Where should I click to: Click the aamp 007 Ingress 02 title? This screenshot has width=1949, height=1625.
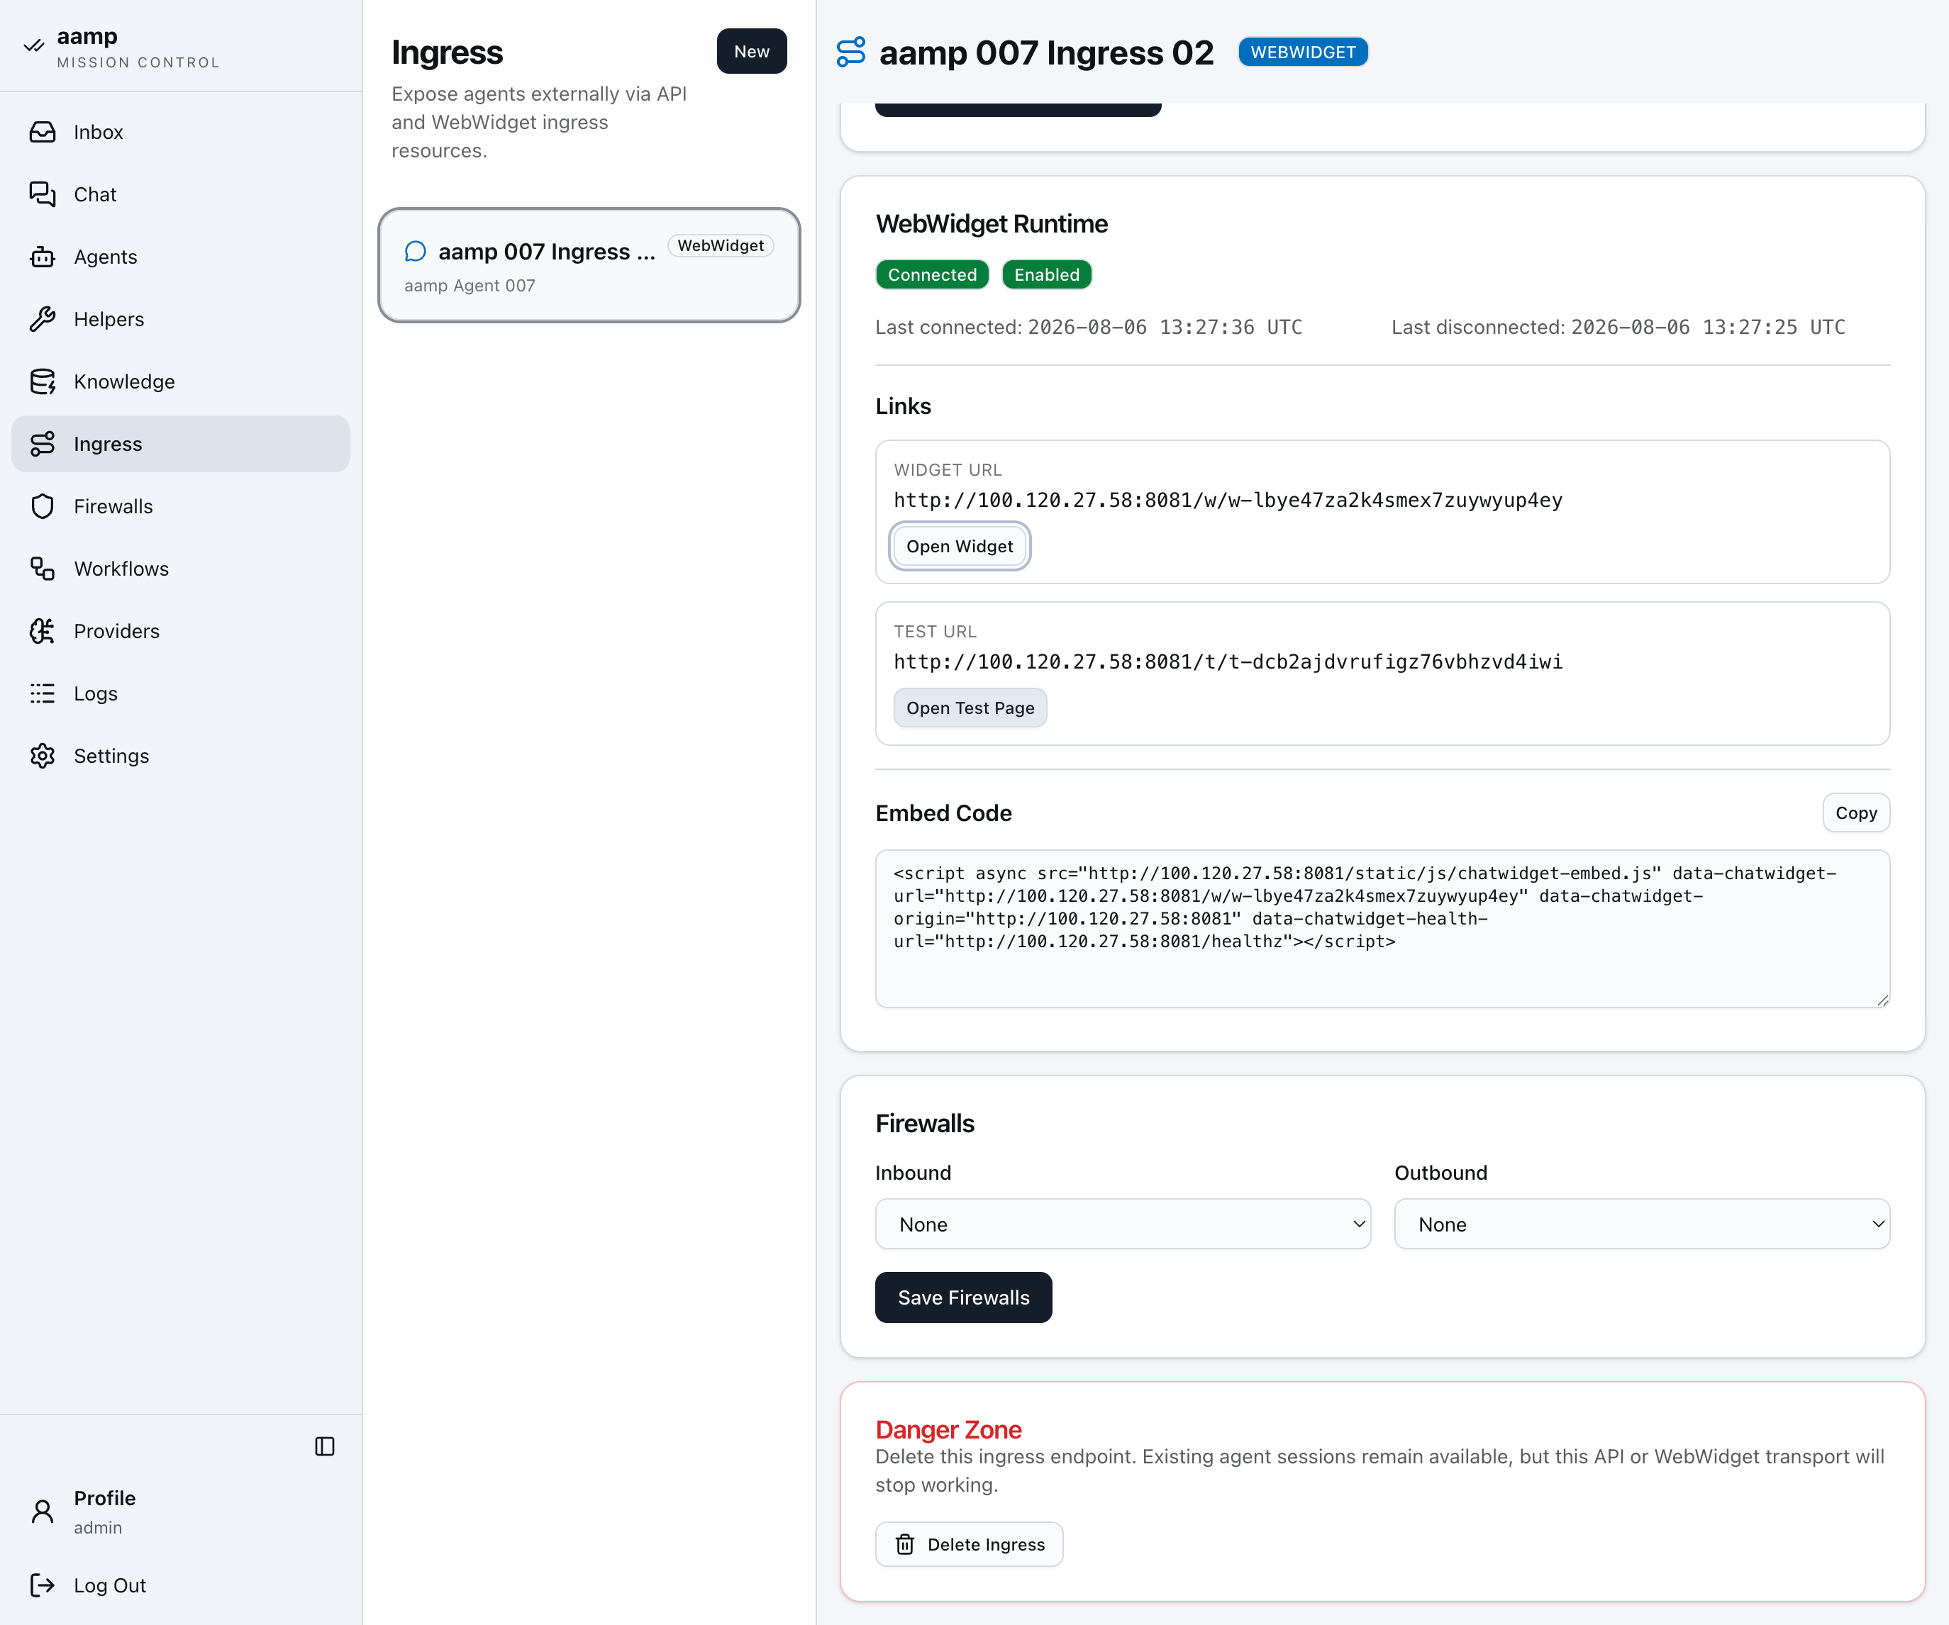pyautogui.click(x=1046, y=53)
